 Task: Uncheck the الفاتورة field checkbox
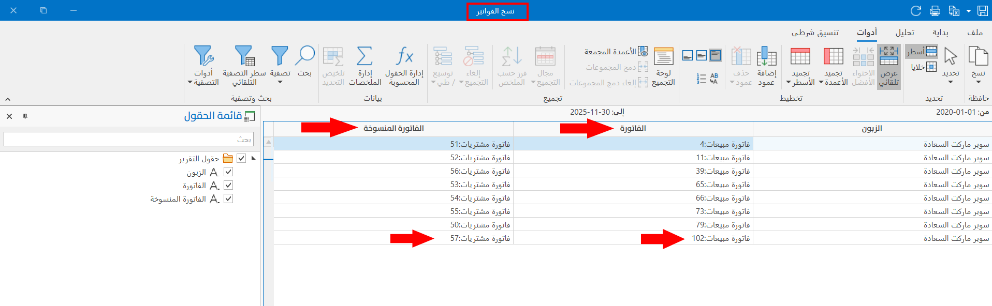point(228,185)
